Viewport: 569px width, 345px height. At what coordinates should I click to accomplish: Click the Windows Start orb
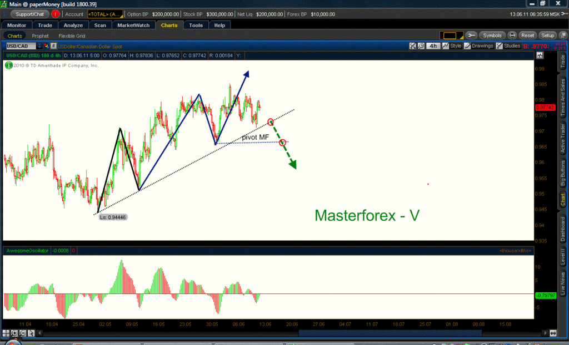point(13,342)
